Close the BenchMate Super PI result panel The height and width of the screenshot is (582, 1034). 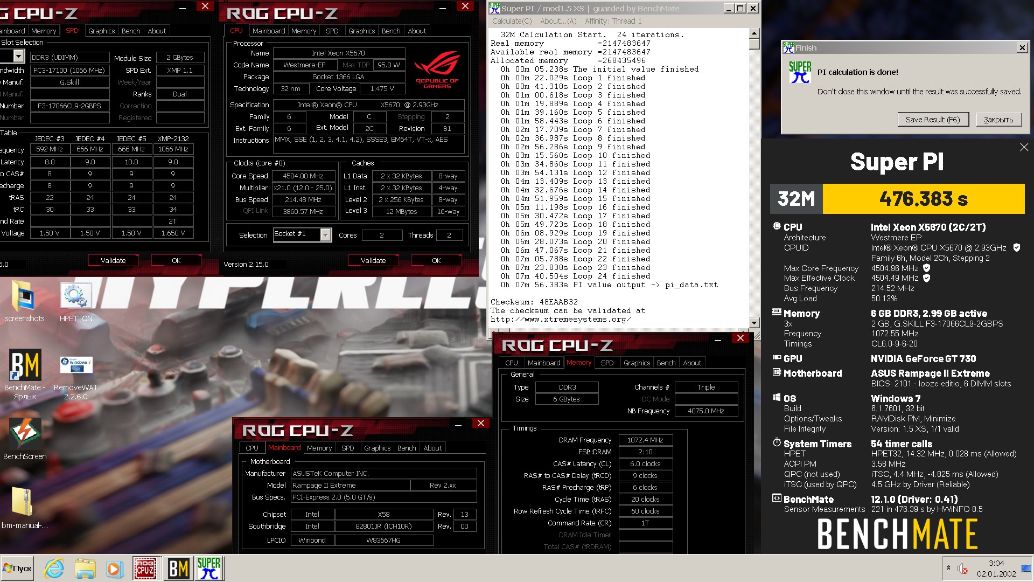tap(1024, 147)
